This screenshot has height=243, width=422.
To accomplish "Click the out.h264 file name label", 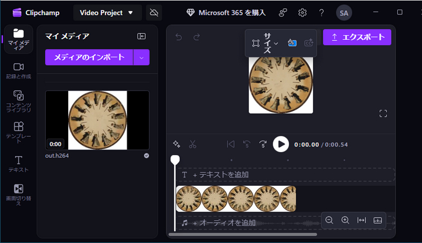I will pyautogui.click(x=57, y=156).
